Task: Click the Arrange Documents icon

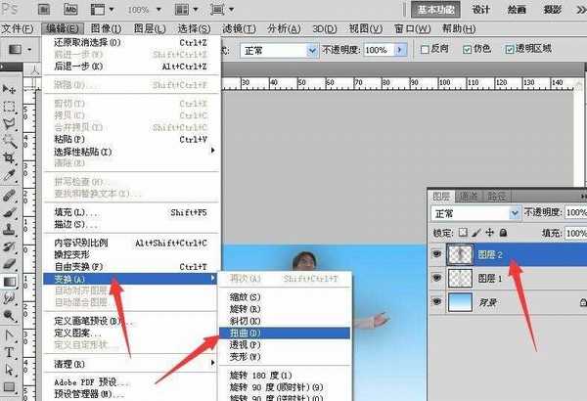Action: (x=182, y=10)
